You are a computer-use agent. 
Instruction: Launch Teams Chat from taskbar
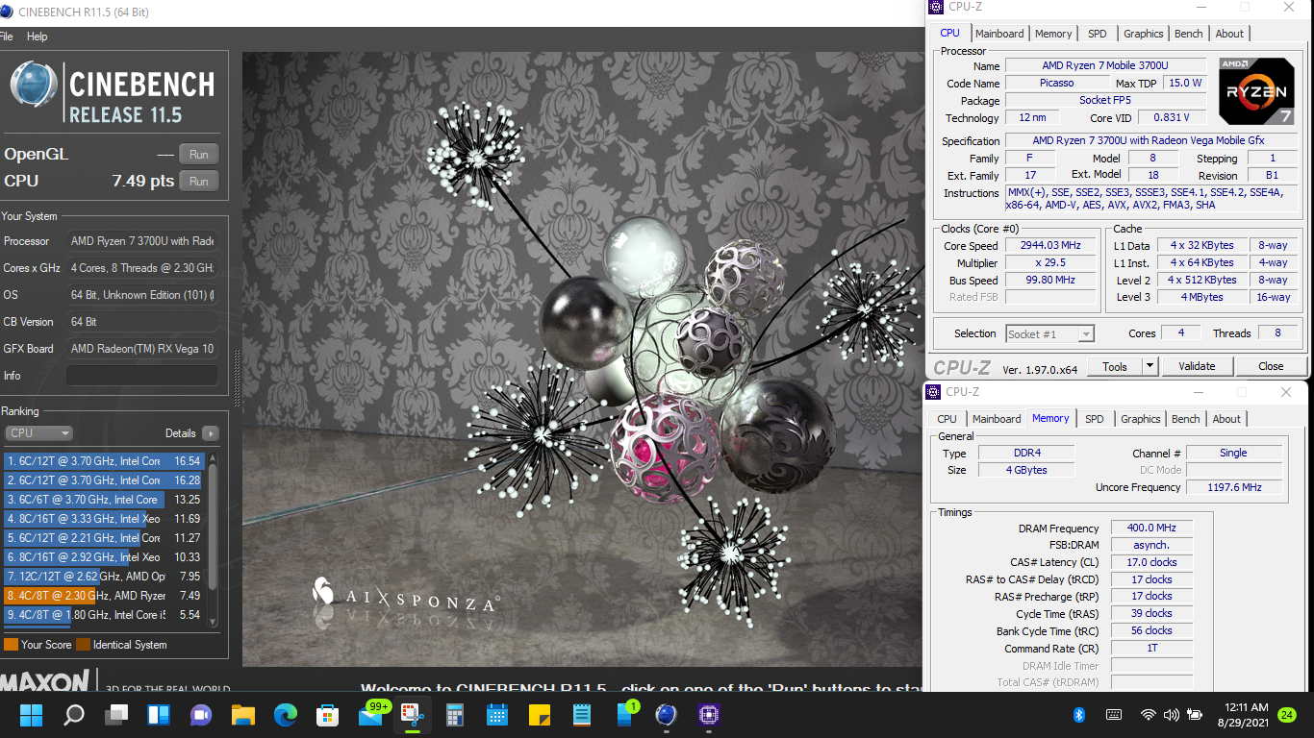coord(201,715)
